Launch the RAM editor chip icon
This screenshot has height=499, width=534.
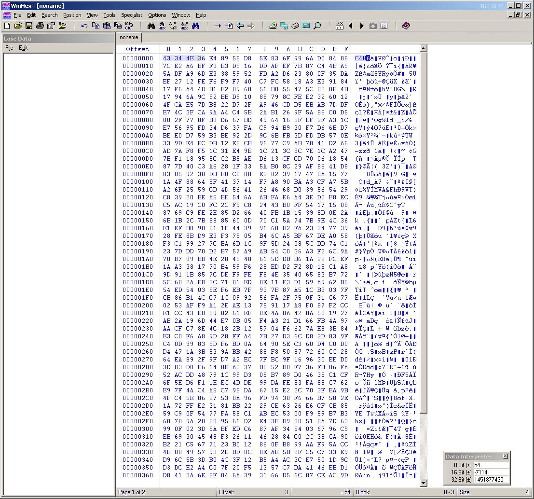click(x=294, y=26)
